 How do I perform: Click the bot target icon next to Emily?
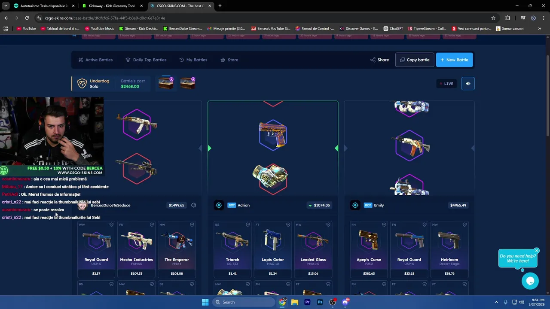click(355, 205)
